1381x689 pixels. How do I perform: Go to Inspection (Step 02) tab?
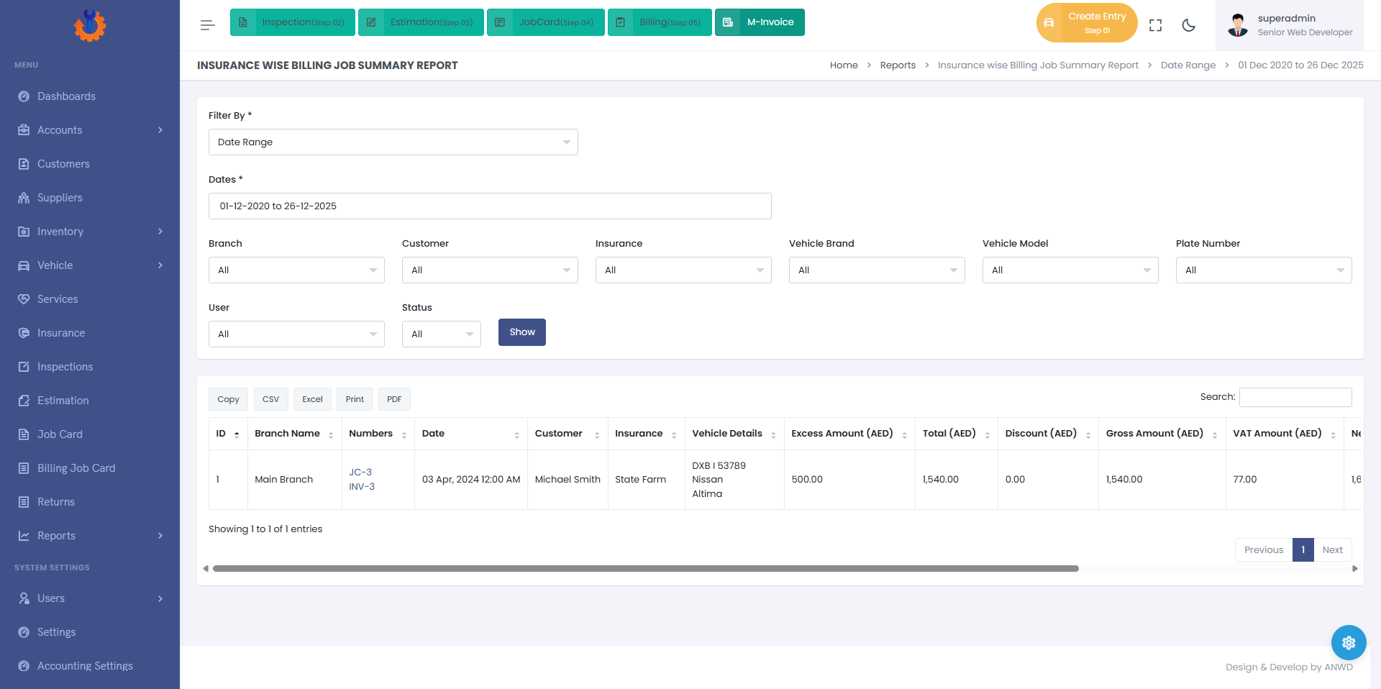pos(293,22)
